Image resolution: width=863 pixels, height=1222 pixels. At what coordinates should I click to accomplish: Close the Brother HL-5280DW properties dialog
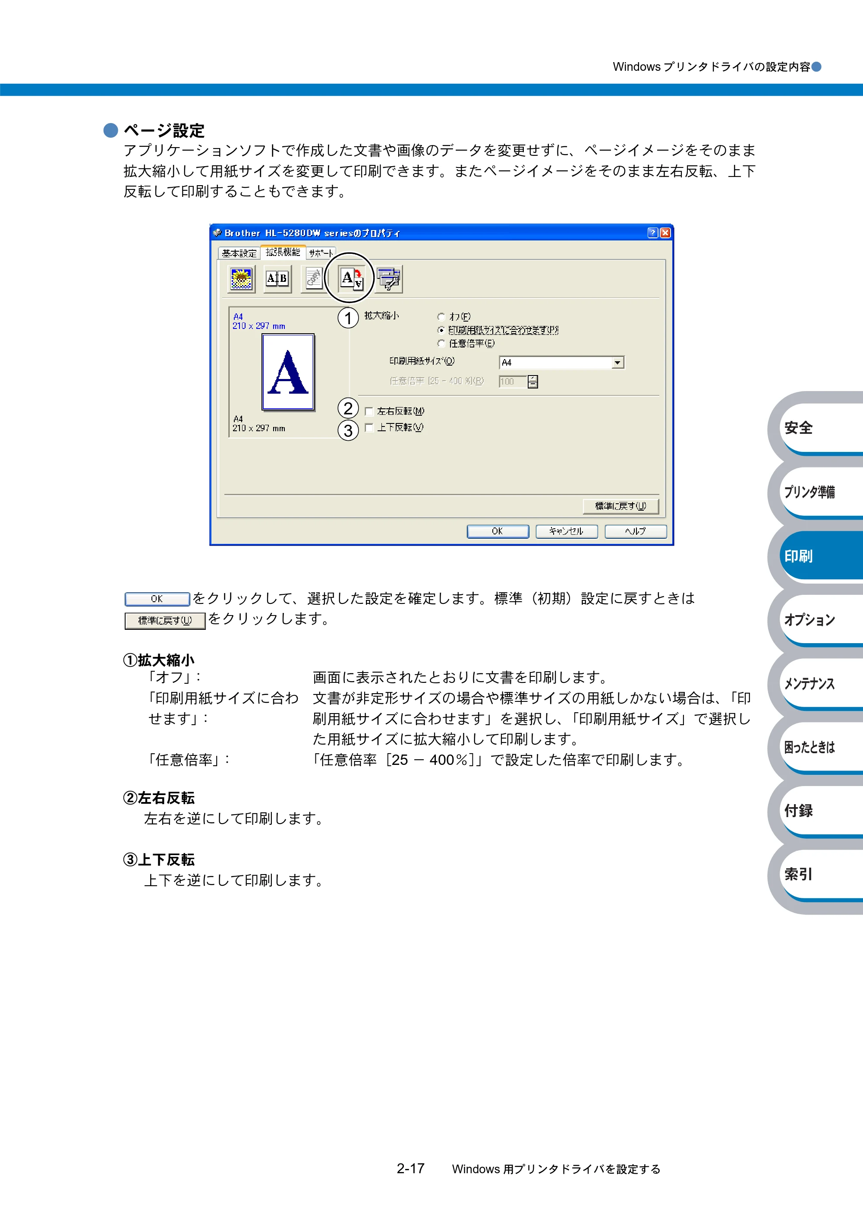click(x=665, y=233)
